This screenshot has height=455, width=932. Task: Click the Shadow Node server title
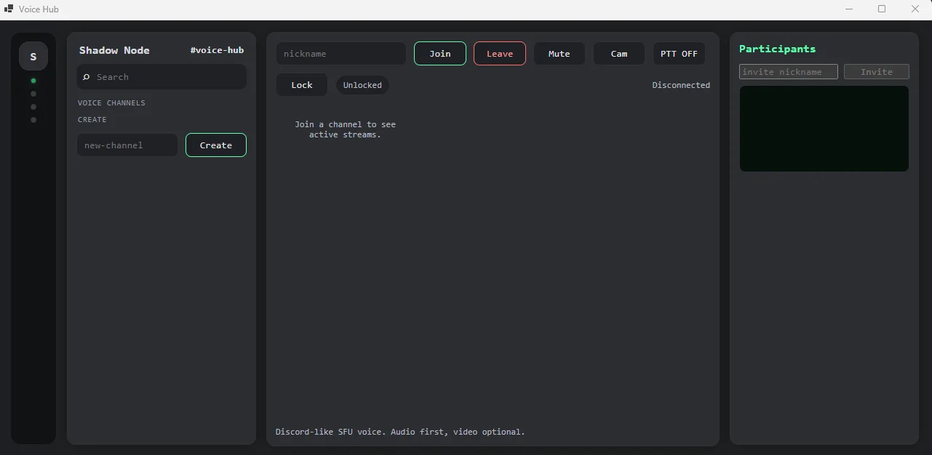[x=114, y=50]
